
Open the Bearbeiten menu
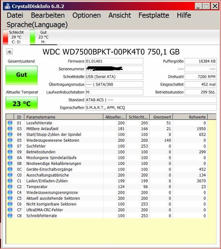point(48,15)
